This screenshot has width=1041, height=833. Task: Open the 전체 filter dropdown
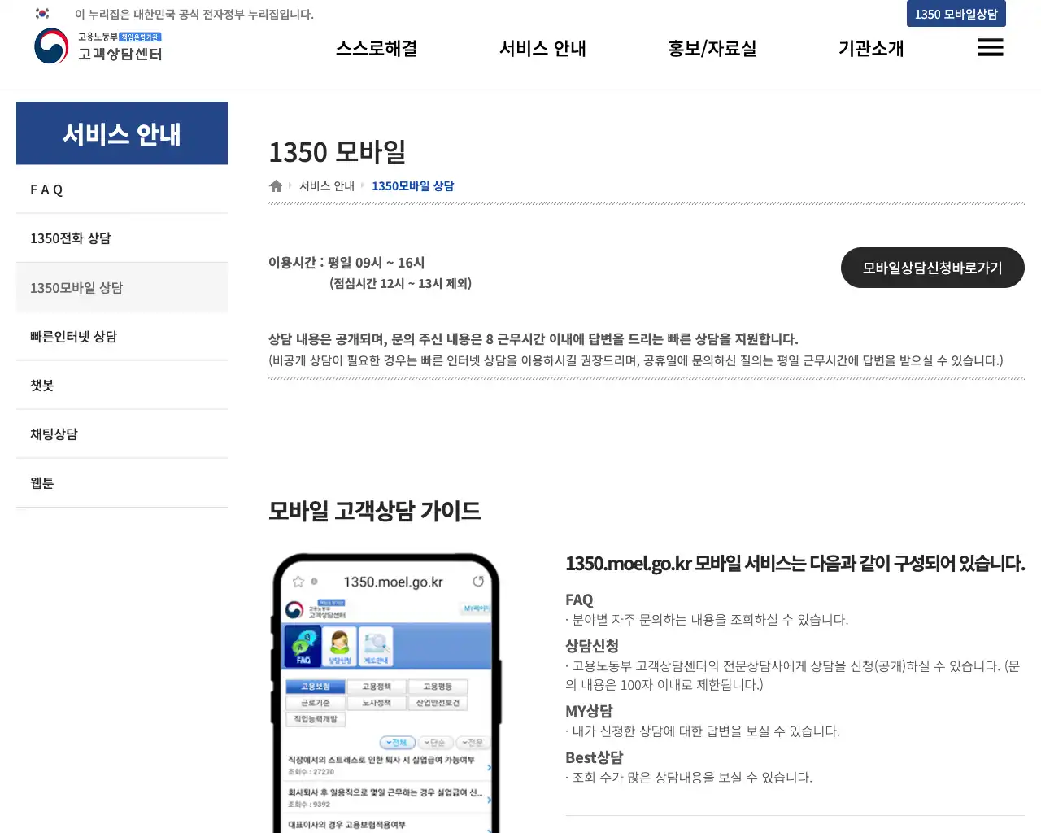(x=397, y=742)
